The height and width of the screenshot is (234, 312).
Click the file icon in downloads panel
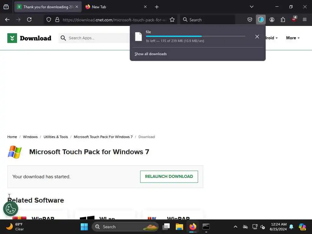tap(139, 37)
